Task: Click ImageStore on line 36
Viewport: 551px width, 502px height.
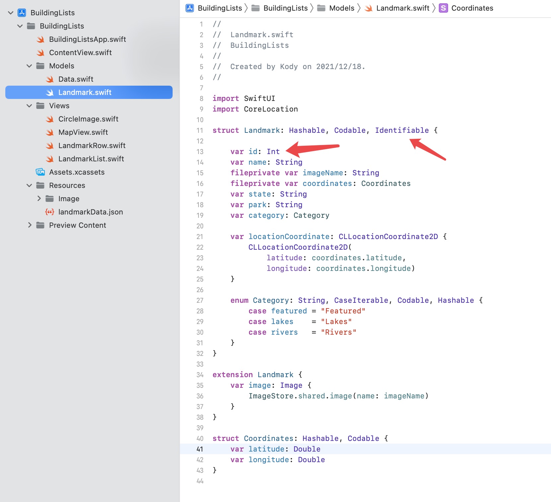Action: pos(271,396)
